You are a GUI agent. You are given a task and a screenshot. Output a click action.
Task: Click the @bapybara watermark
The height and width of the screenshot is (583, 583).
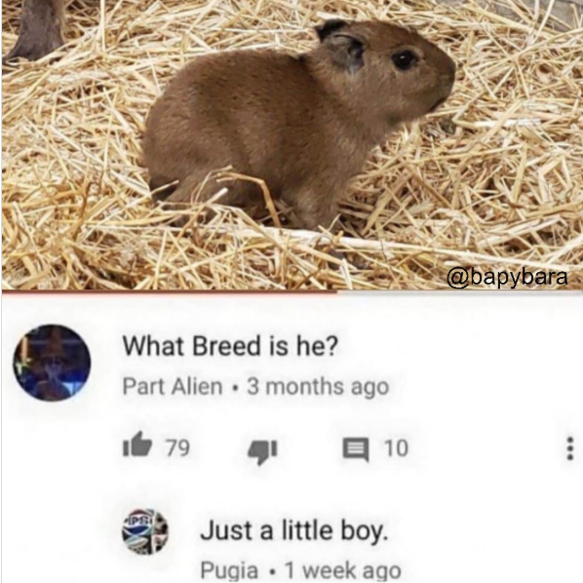[x=507, y=278]
